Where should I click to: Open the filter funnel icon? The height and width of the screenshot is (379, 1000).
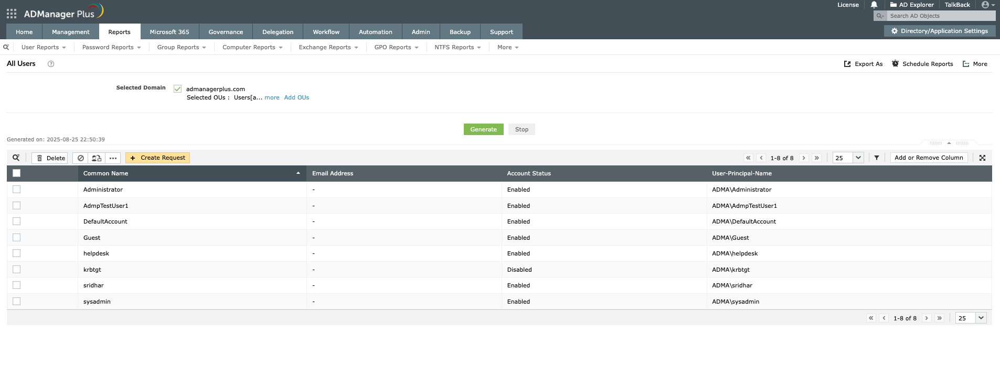877,158
